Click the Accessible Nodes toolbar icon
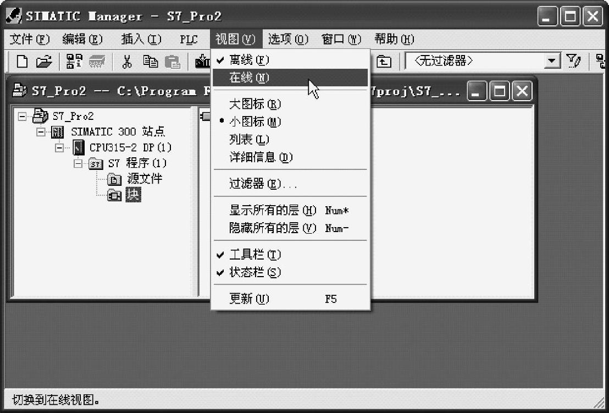609x413 pixels. 74,62
